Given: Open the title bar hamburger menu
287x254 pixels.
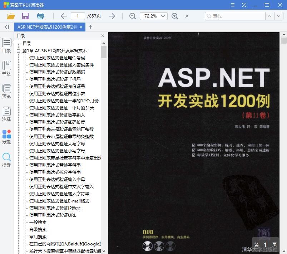Looking at the screenshot, I should pyautogui.click(x=233, y=5).
